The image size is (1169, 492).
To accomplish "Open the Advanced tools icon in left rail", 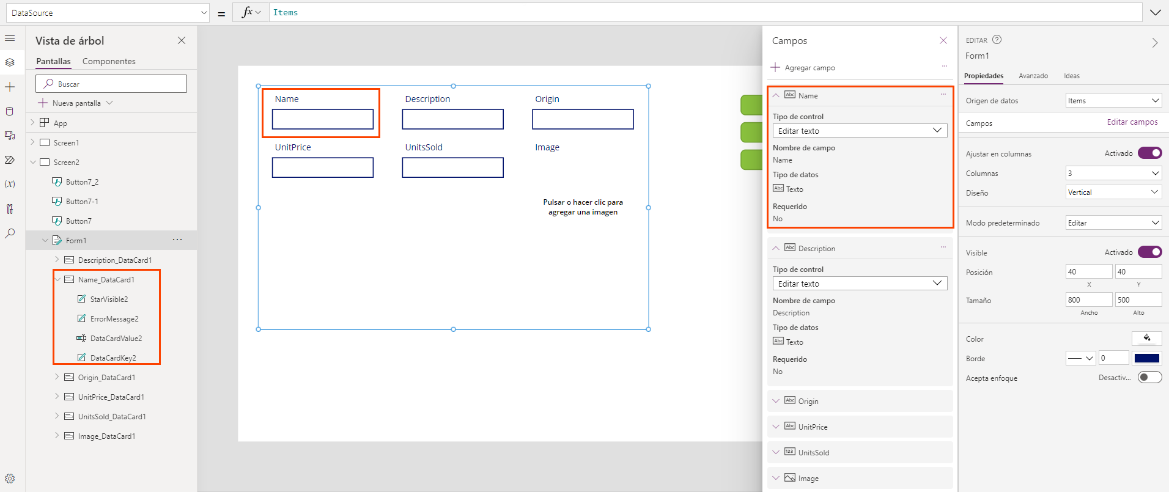I will 10,209.
